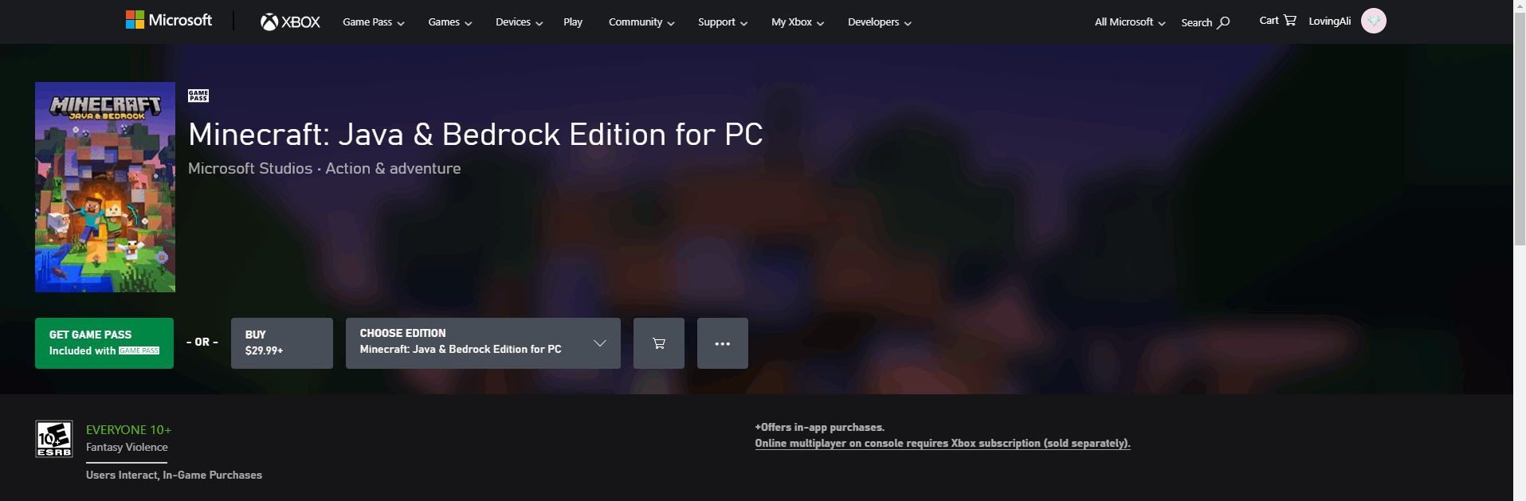
Task: Open the Minecraft box art image
Action: [x=105, y=187]
